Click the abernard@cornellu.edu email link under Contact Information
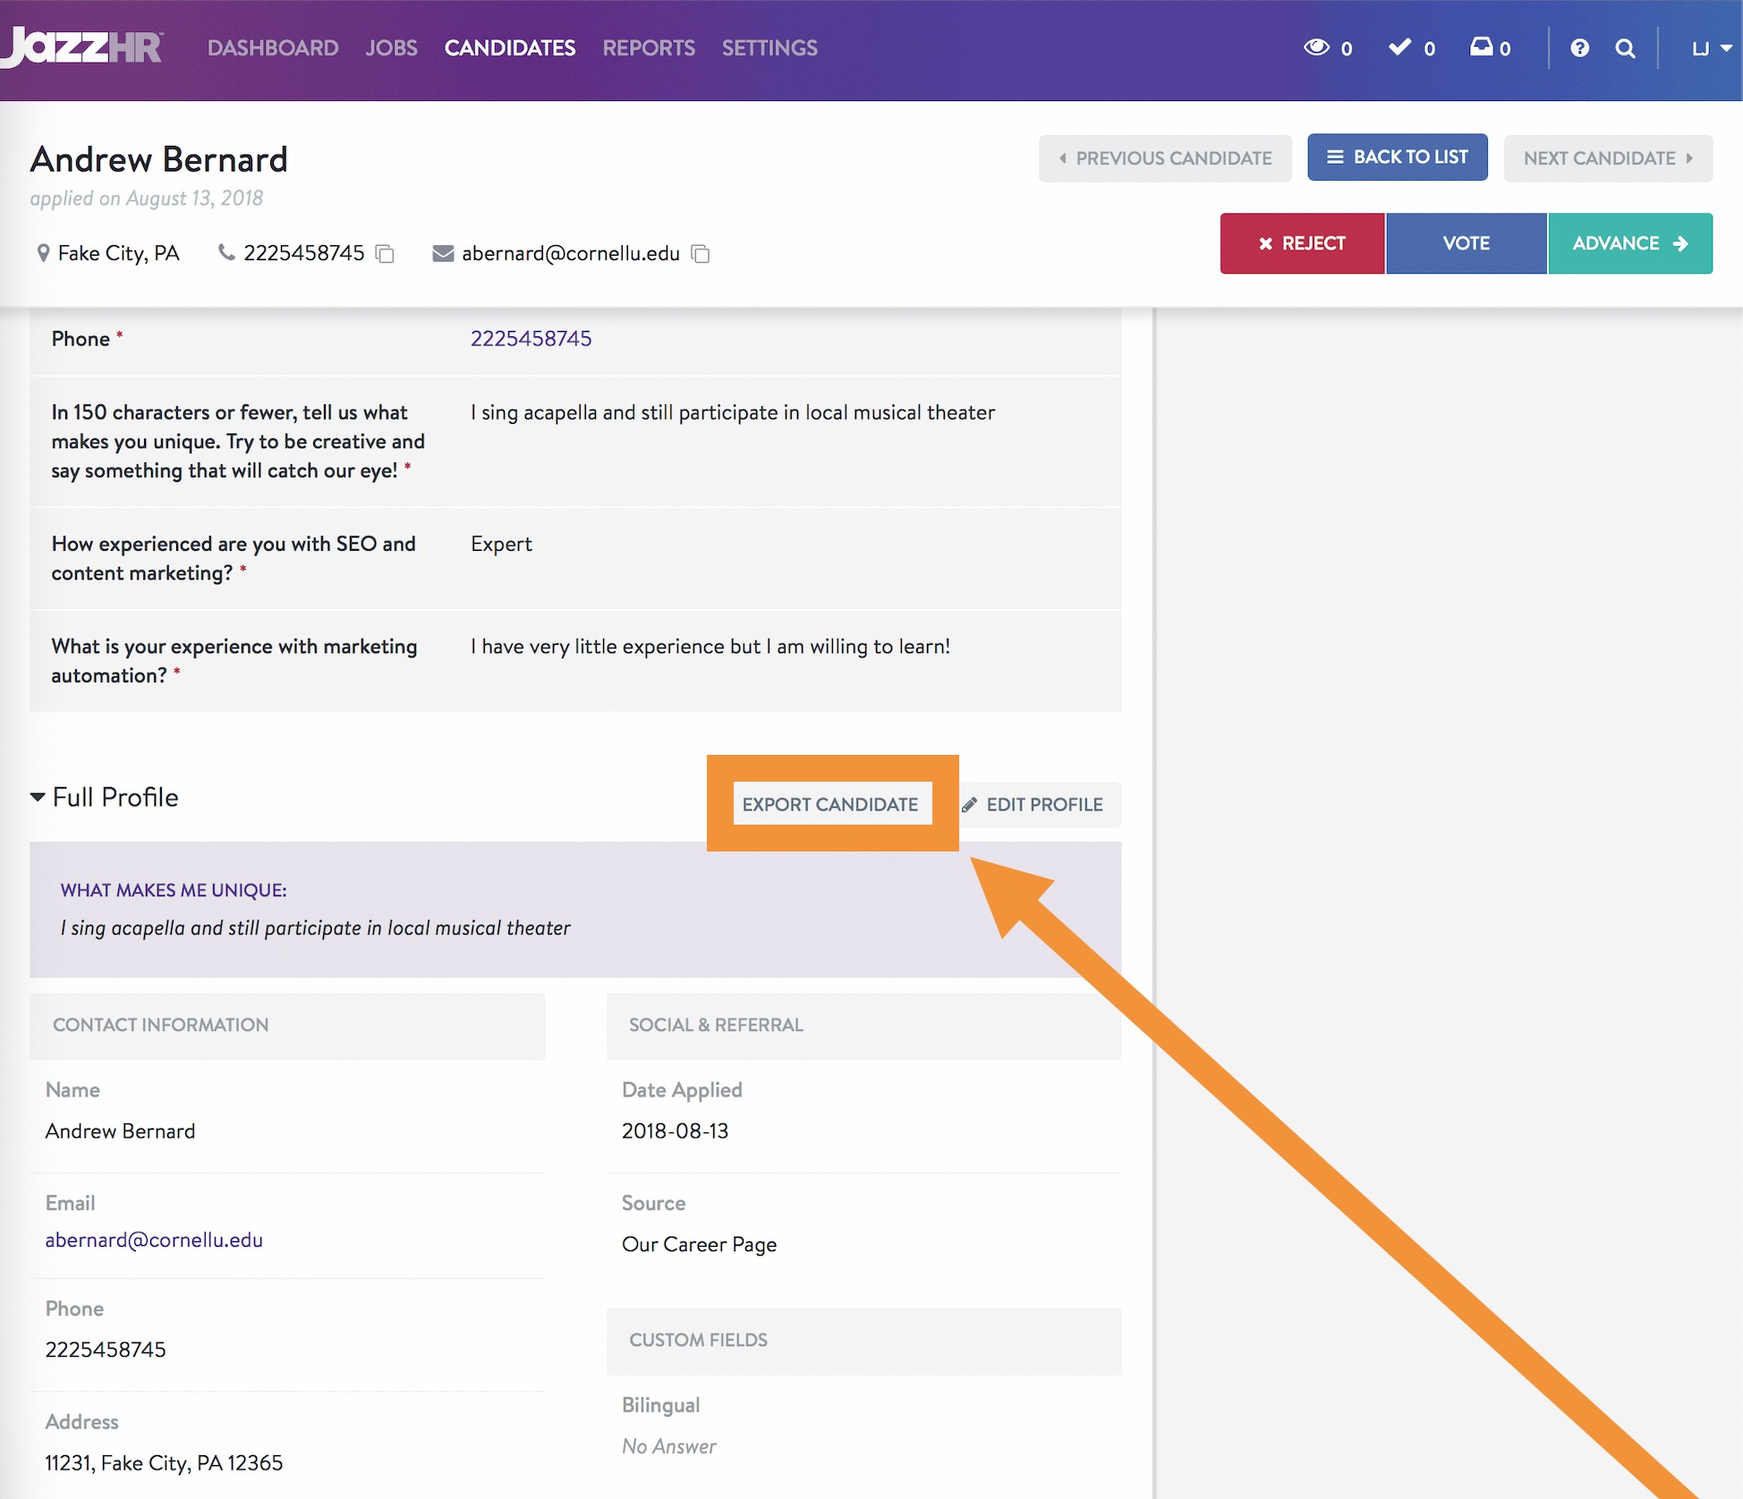Image resolution: width=1743 pixels, height=1499 pixels. [154, 1240]
